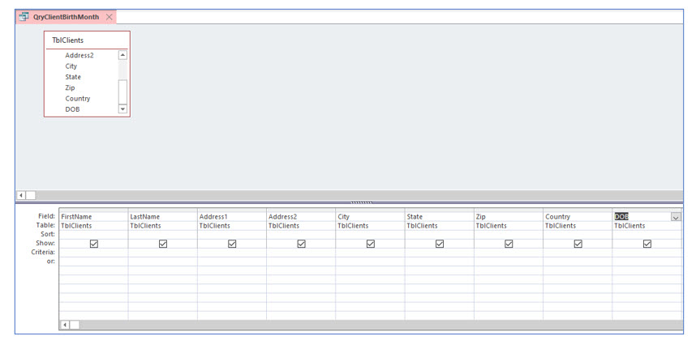Click the Country Field cell in grid
Viewport: 696px width, 340px height.
[578, 217]
